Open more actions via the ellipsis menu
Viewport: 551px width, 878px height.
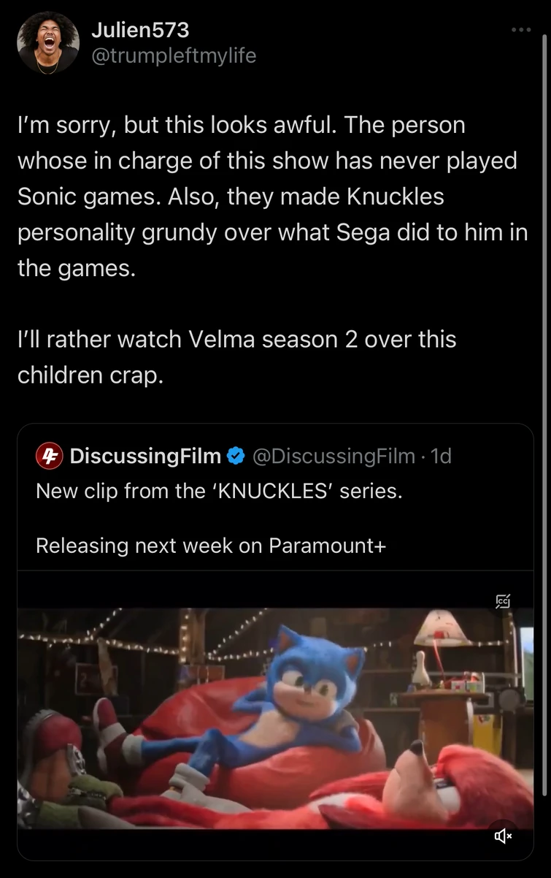[521, 29]
